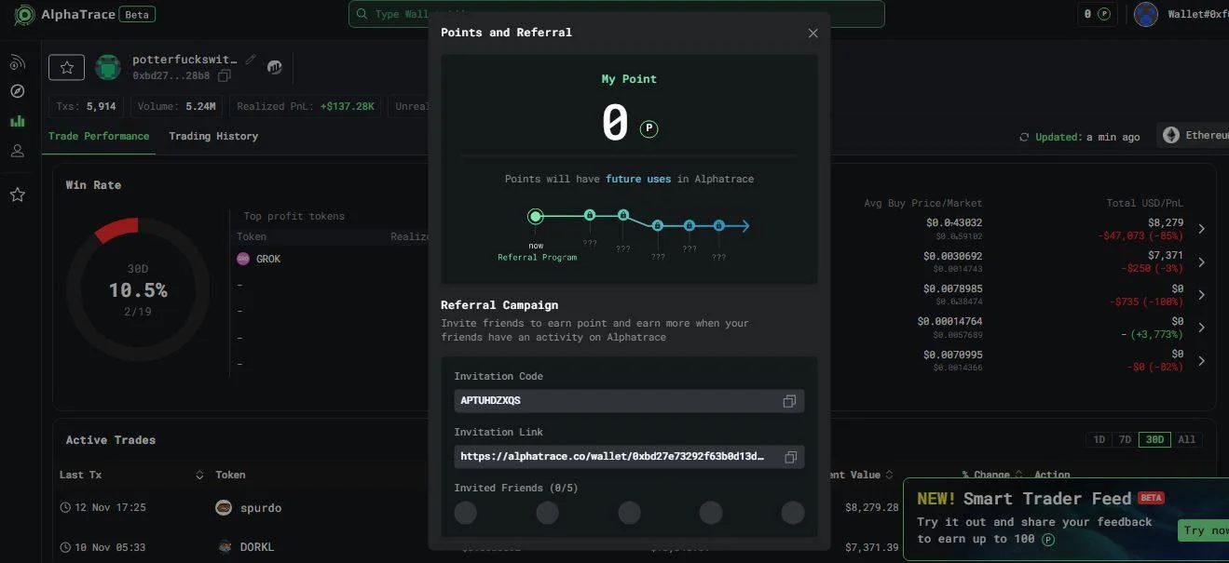Click the last locked milestone before arrow

click(719, 225)
